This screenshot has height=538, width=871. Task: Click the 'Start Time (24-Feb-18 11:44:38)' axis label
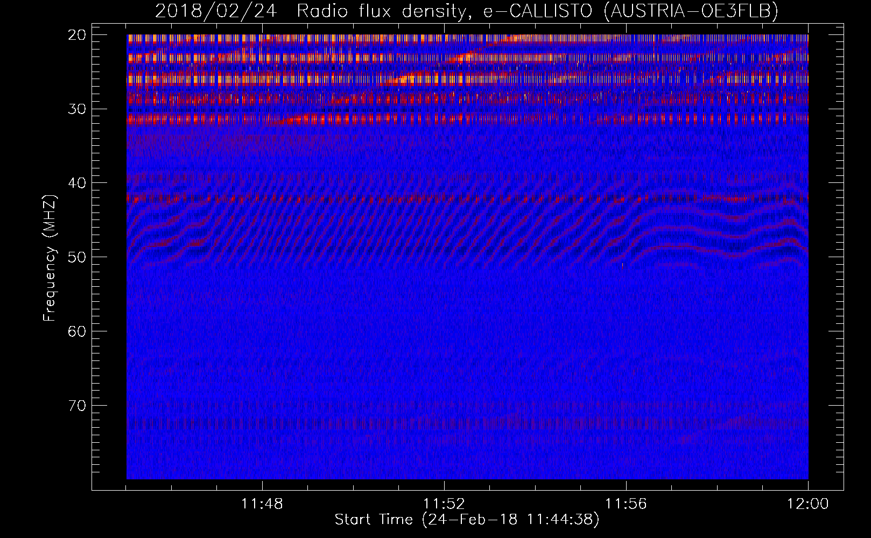tap(467, 520)
